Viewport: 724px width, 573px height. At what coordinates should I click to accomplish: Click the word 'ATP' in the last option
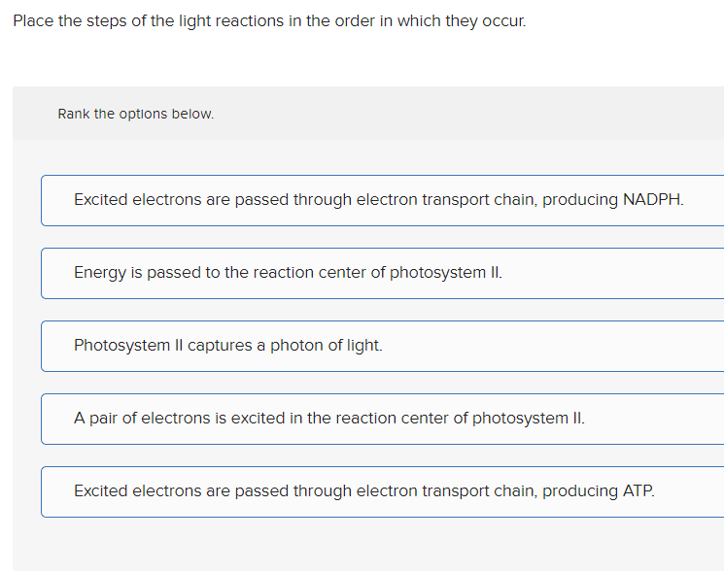tap(637, 491)
